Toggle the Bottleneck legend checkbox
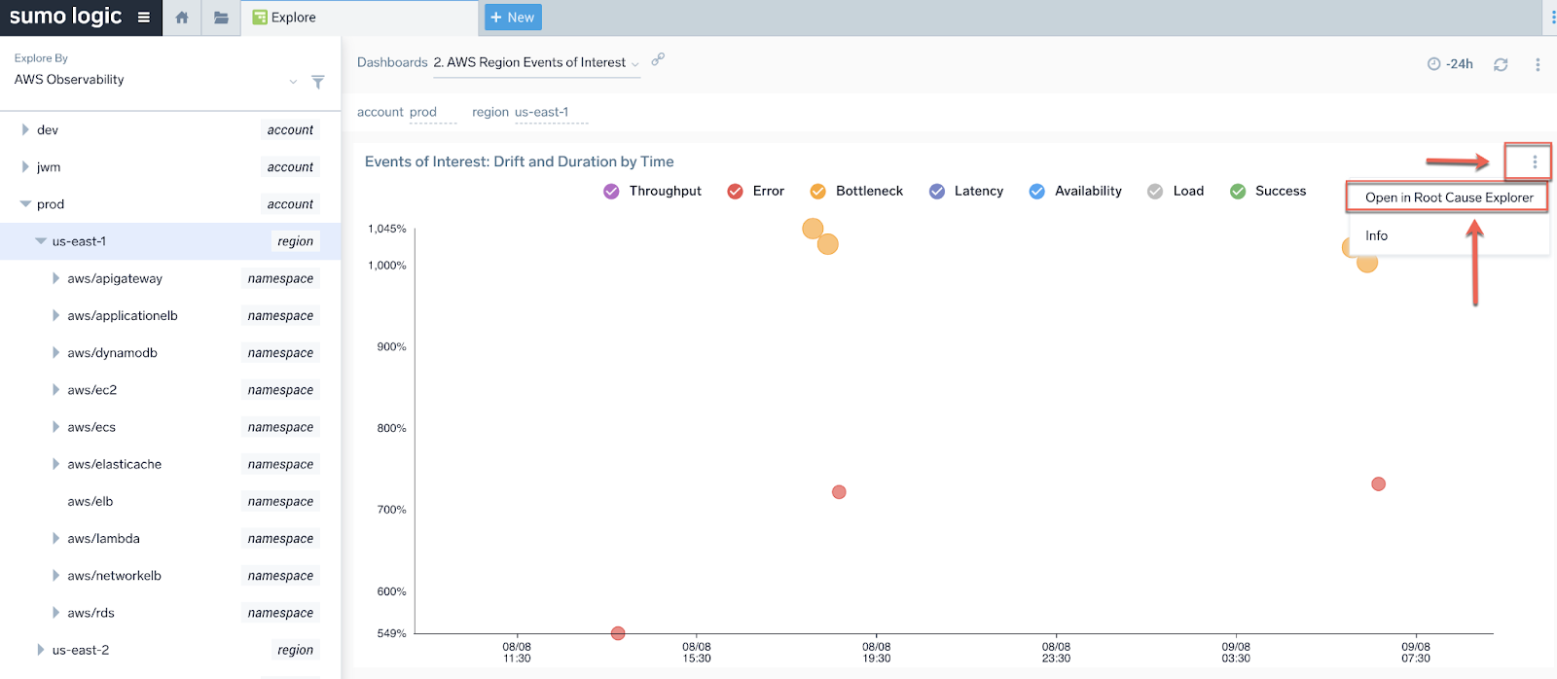Image resolution: width=1557 pixels, height=679 pixels. coord(818,192)
